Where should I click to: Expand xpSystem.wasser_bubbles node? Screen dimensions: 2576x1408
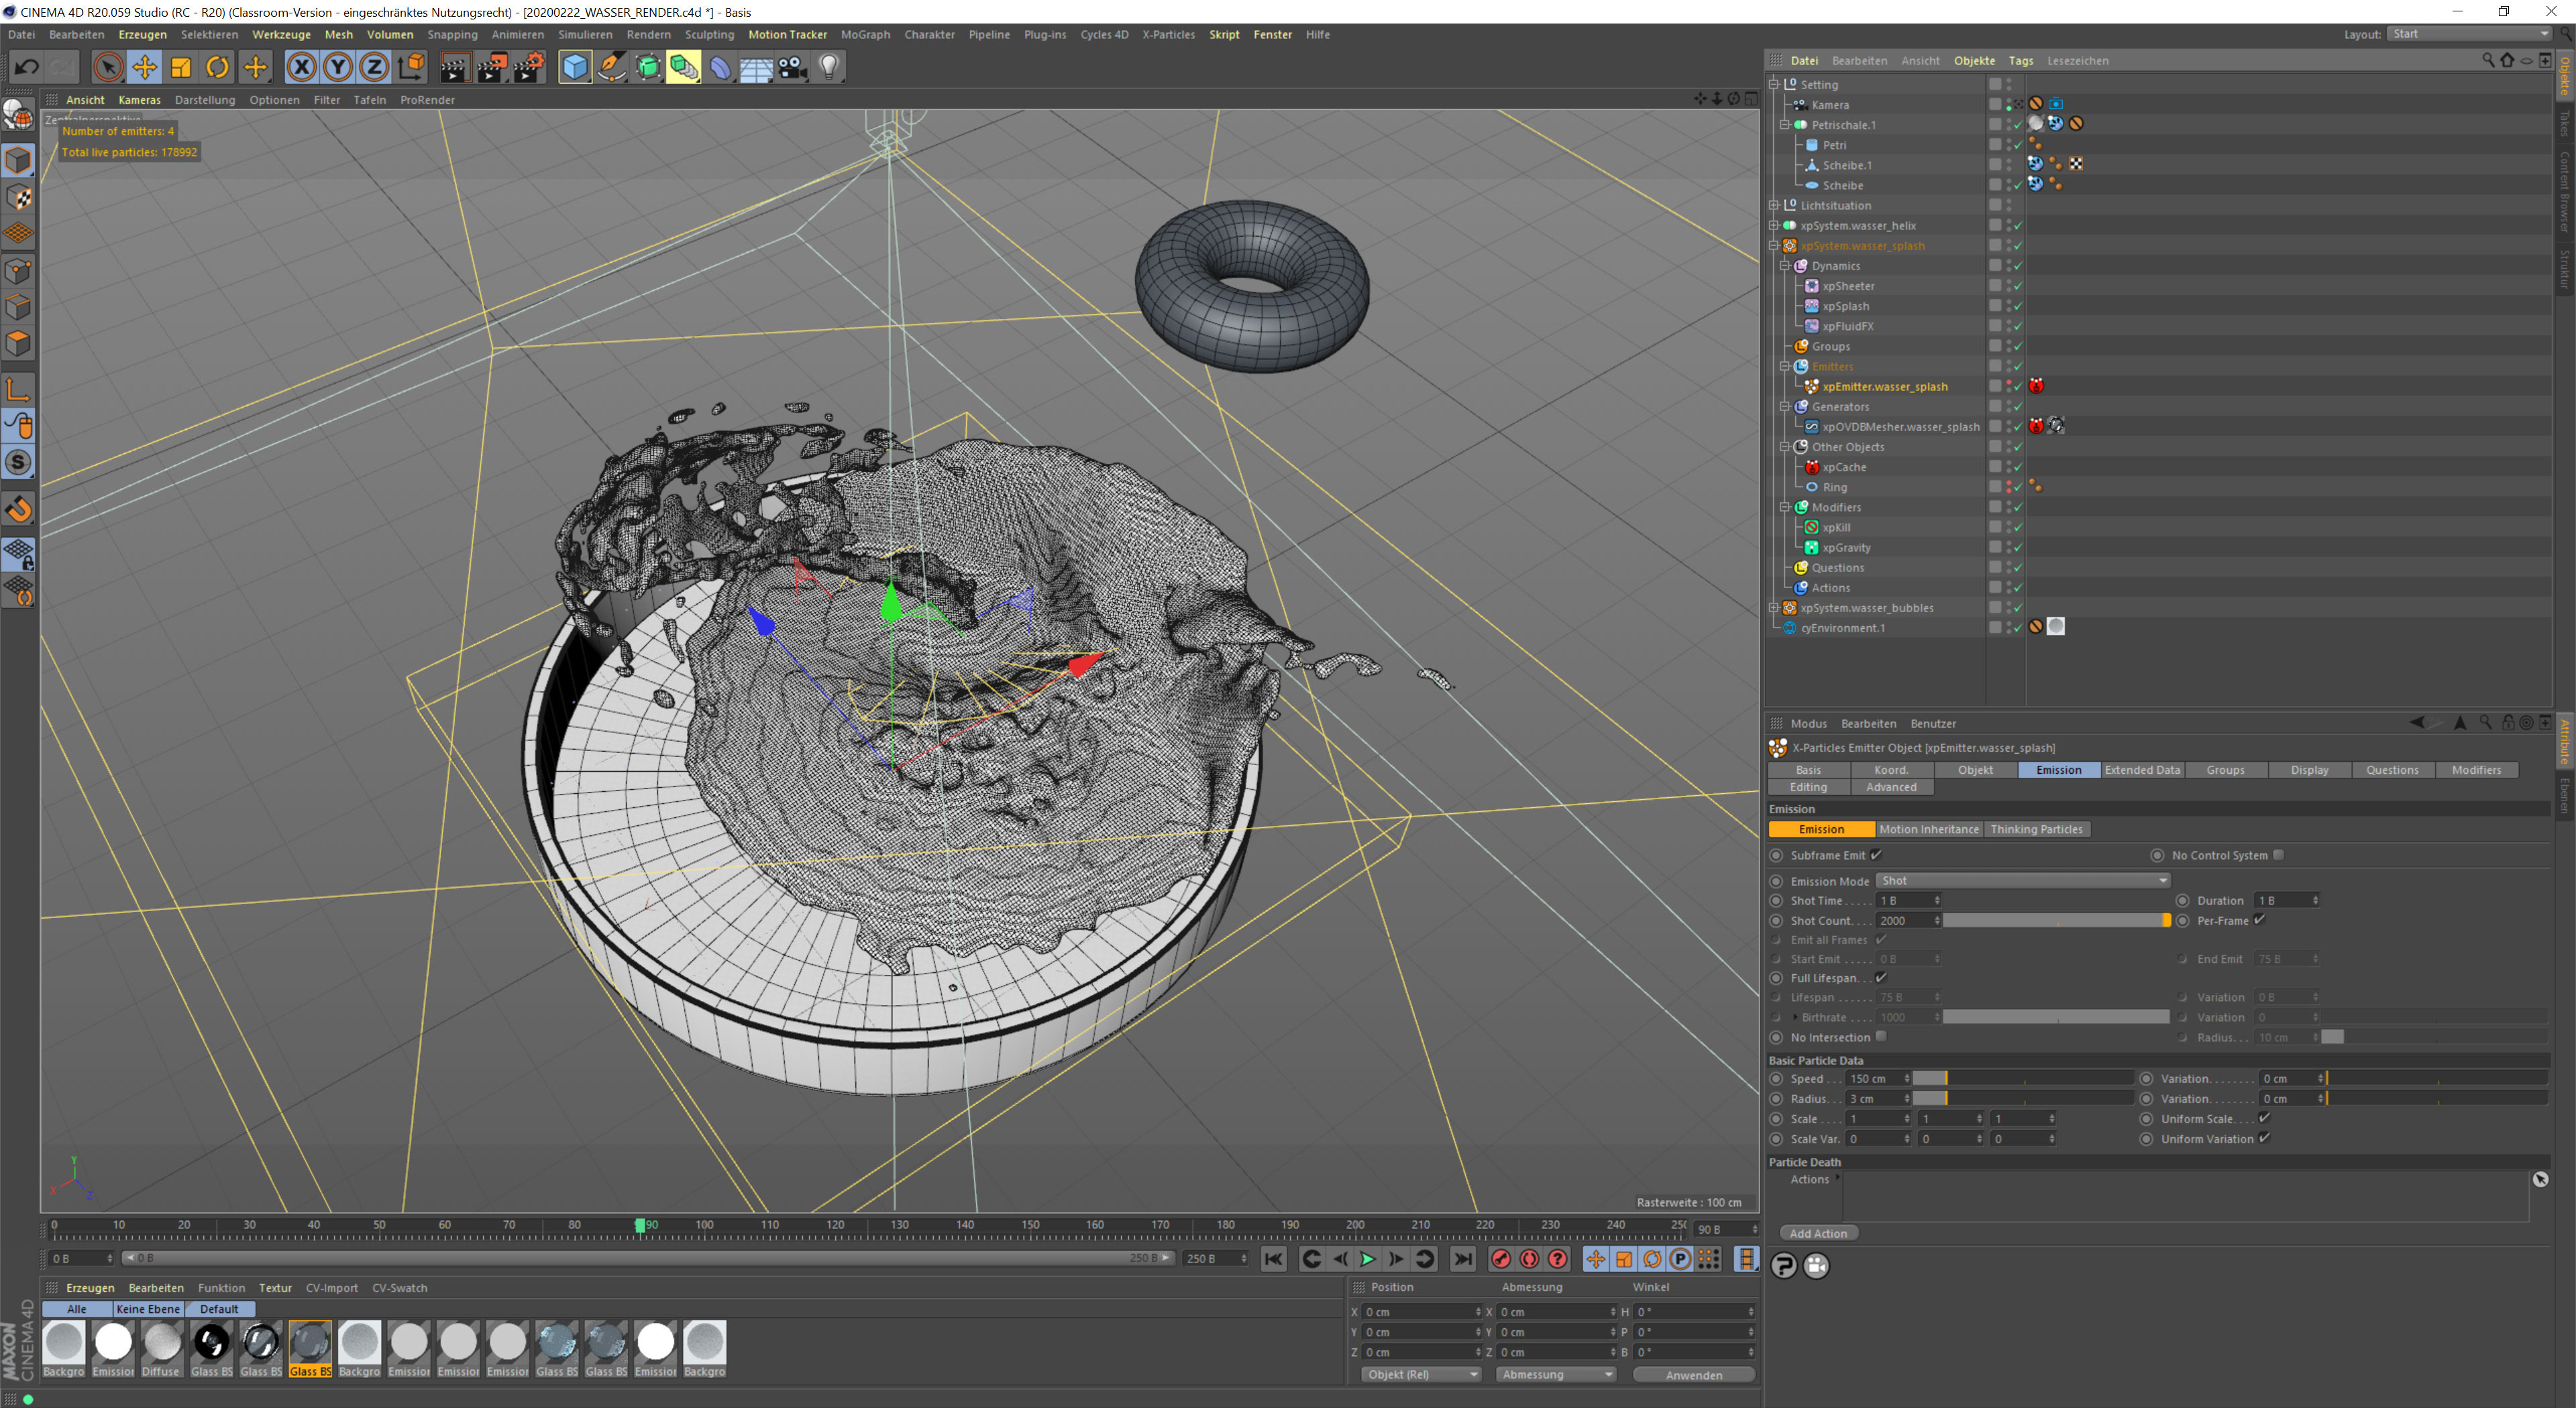coord(1774,607)
